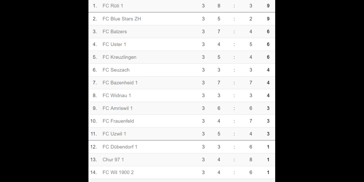Open the Chur 97 1 team page

tap(113, 159)
